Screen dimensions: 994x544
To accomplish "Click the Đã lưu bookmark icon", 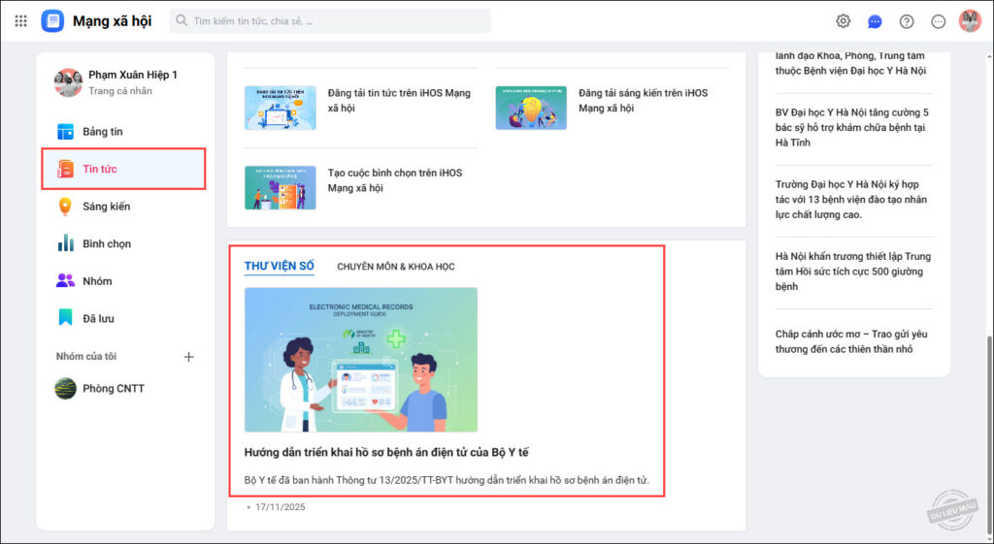I will click(65, 318).
